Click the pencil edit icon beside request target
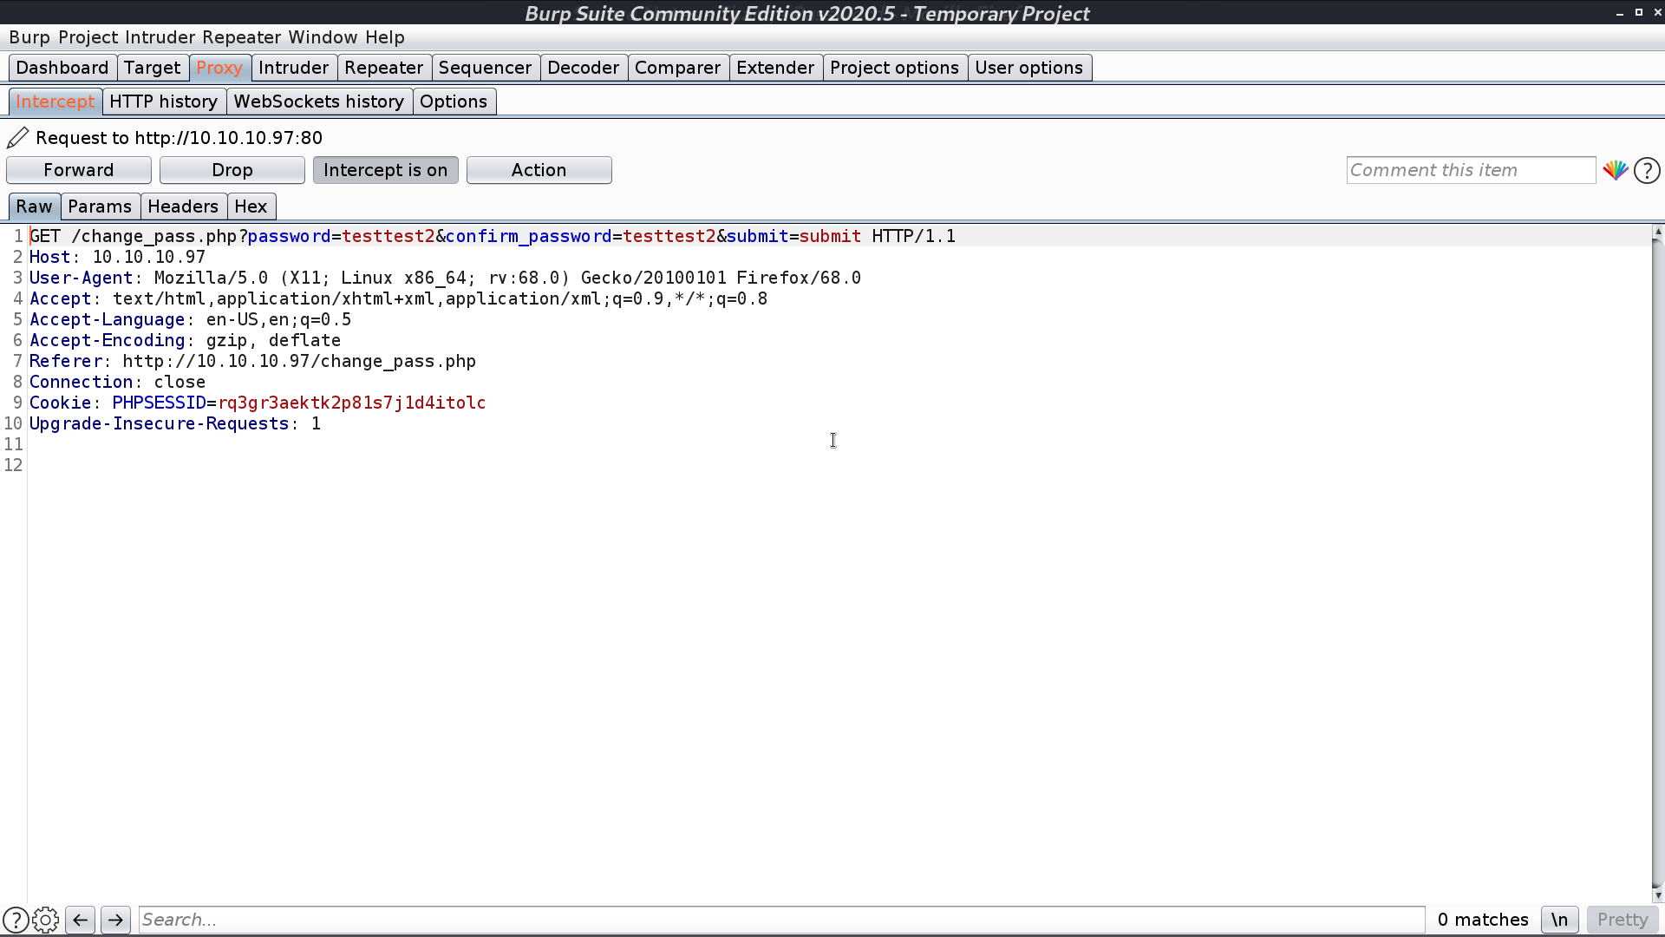 18,138
